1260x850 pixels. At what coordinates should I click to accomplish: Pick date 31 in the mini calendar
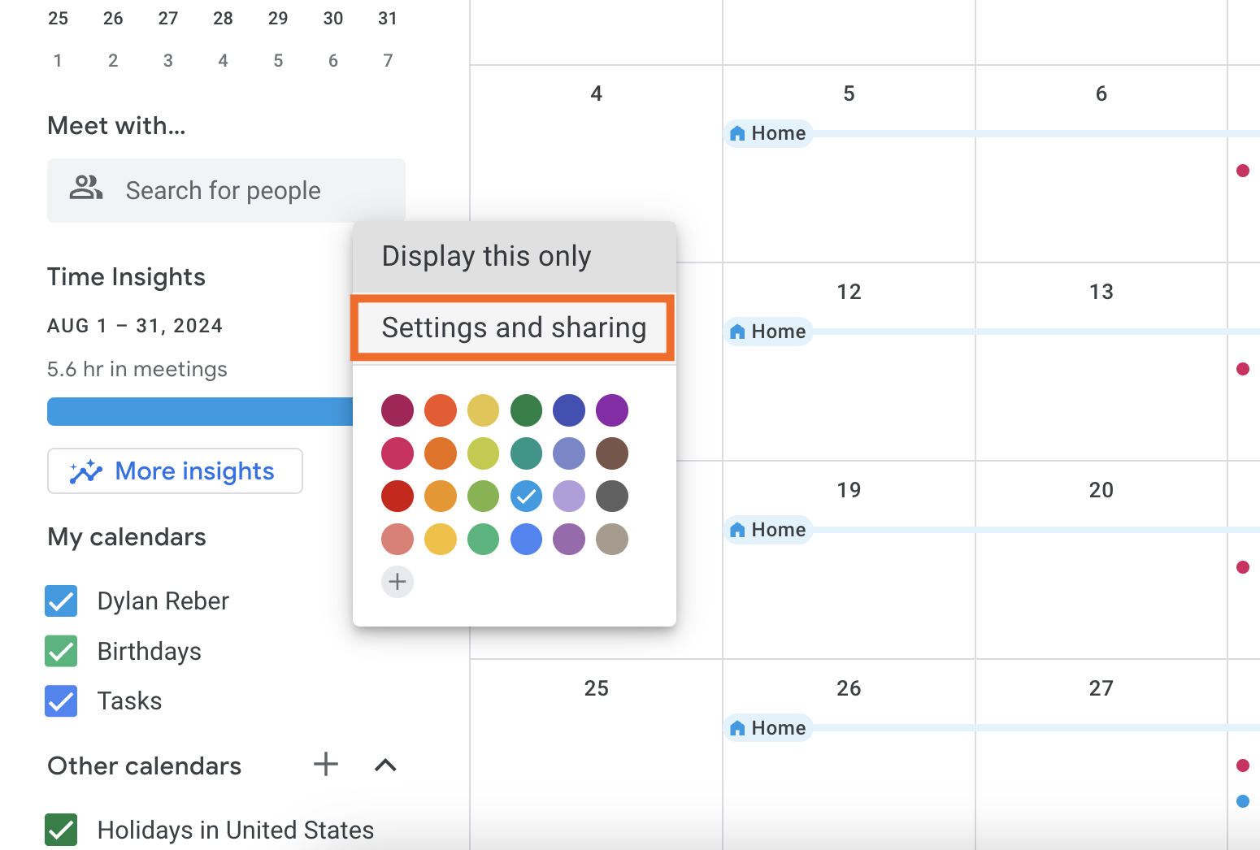(x=388, y=19)
